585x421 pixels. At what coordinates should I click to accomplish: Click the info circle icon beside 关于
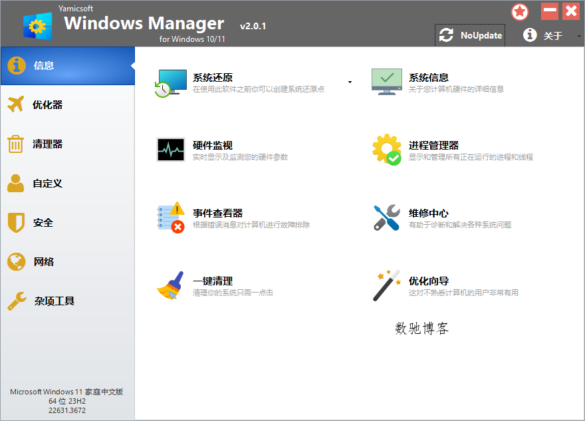[x=530, y=35]
